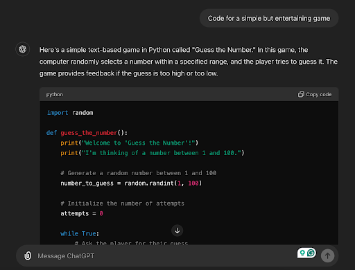This screenshot has height=270, width=355.
Task: Click the scroll-to-bottom down arrow button
Action: tap(177, 231)
